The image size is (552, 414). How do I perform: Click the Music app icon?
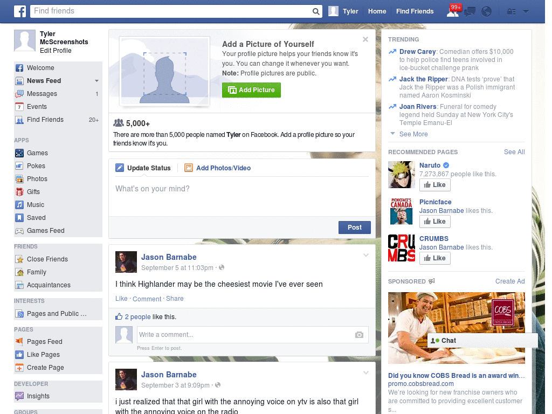[19, 205]
